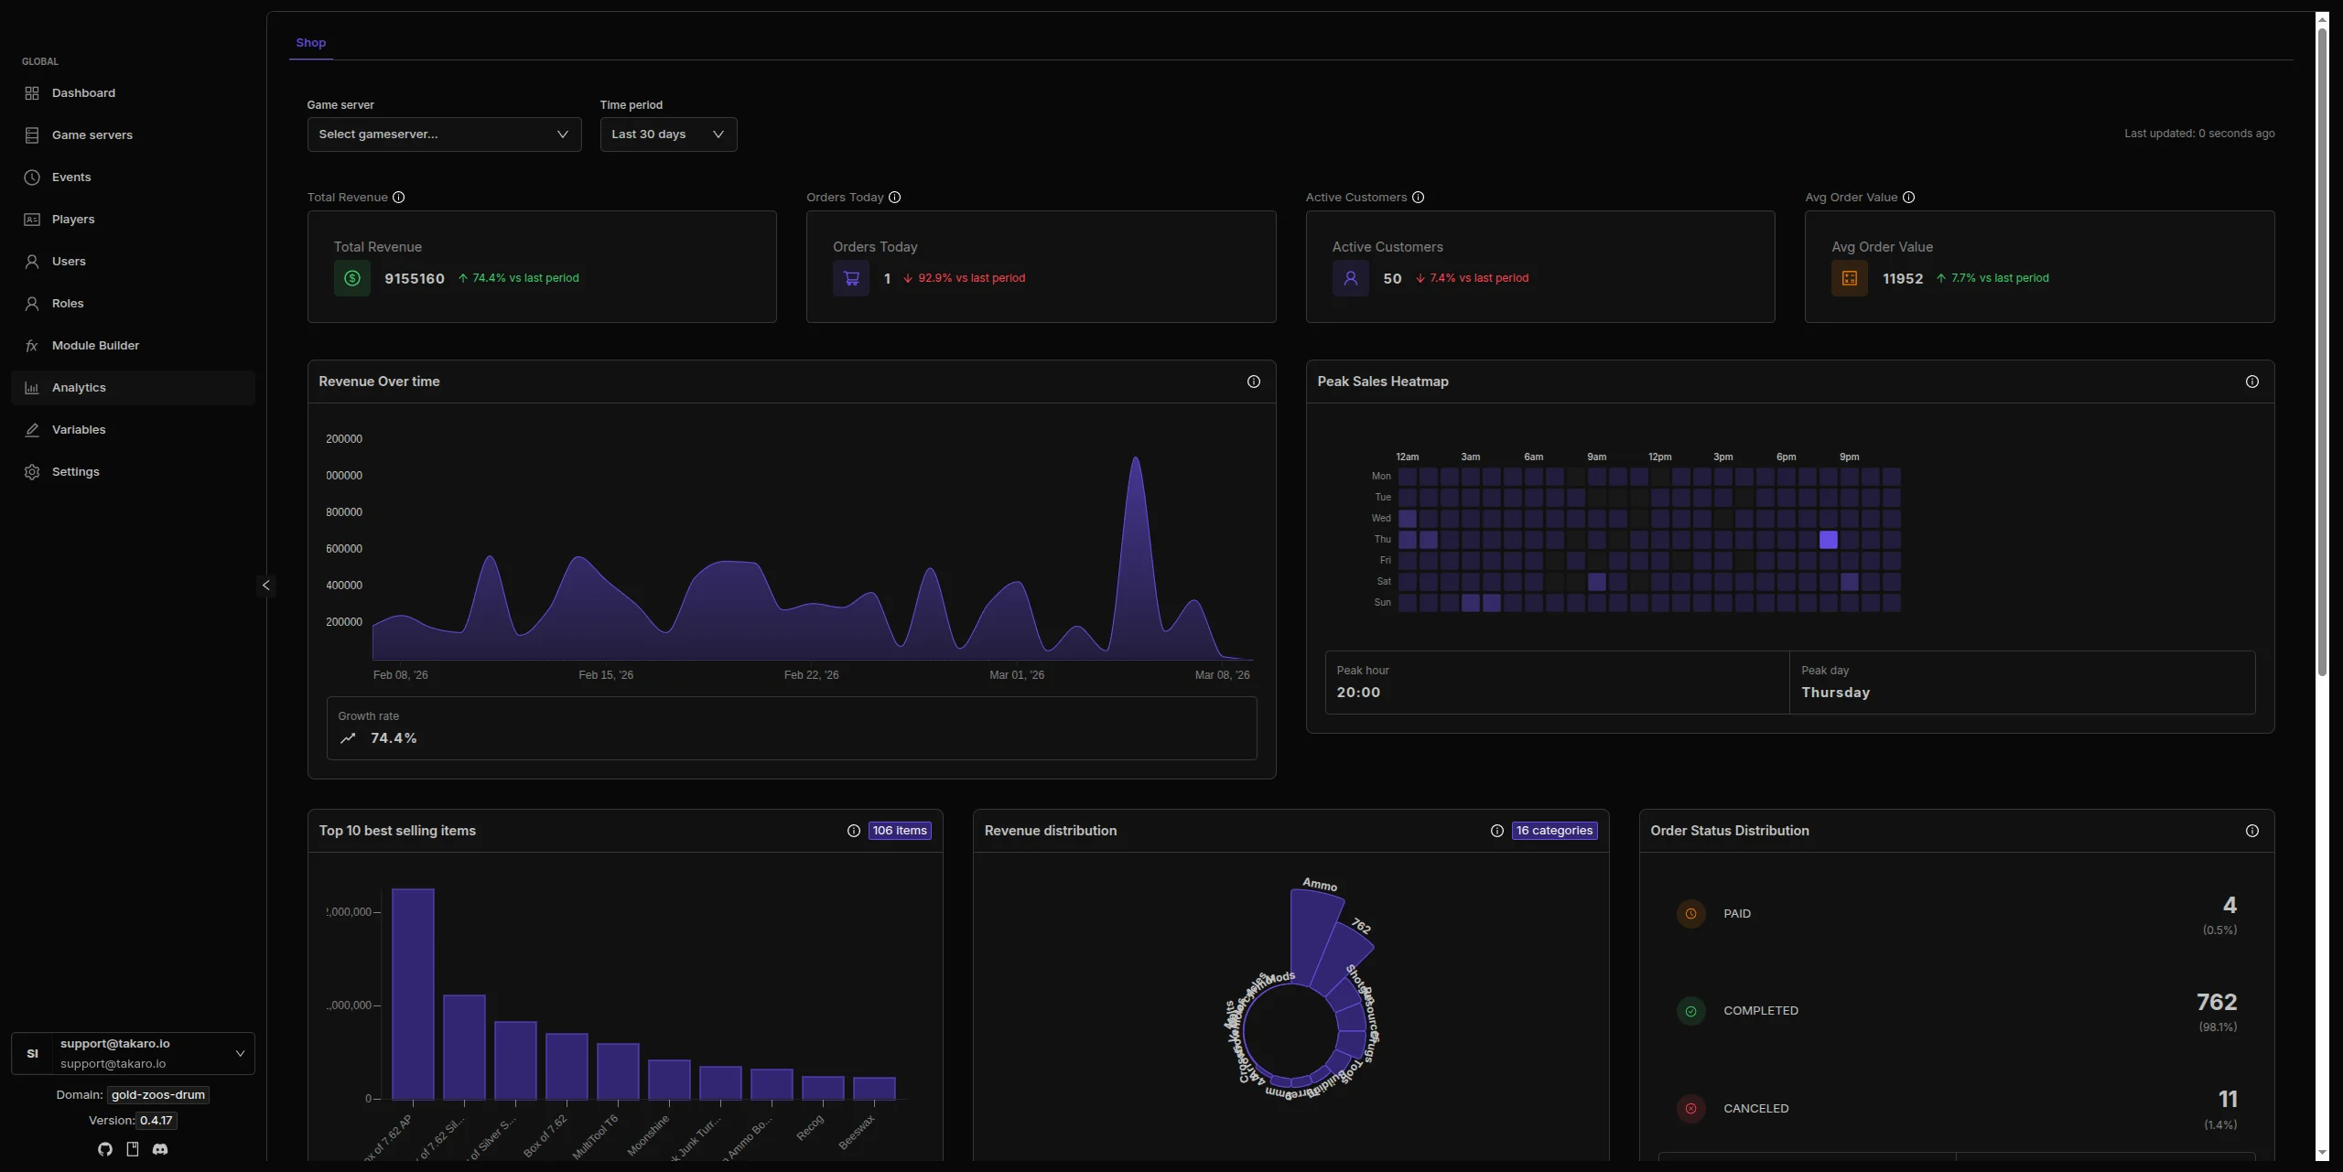Open the Events section
The height and width of the screenshot is (1172, 2343).
tap(71, 177)
